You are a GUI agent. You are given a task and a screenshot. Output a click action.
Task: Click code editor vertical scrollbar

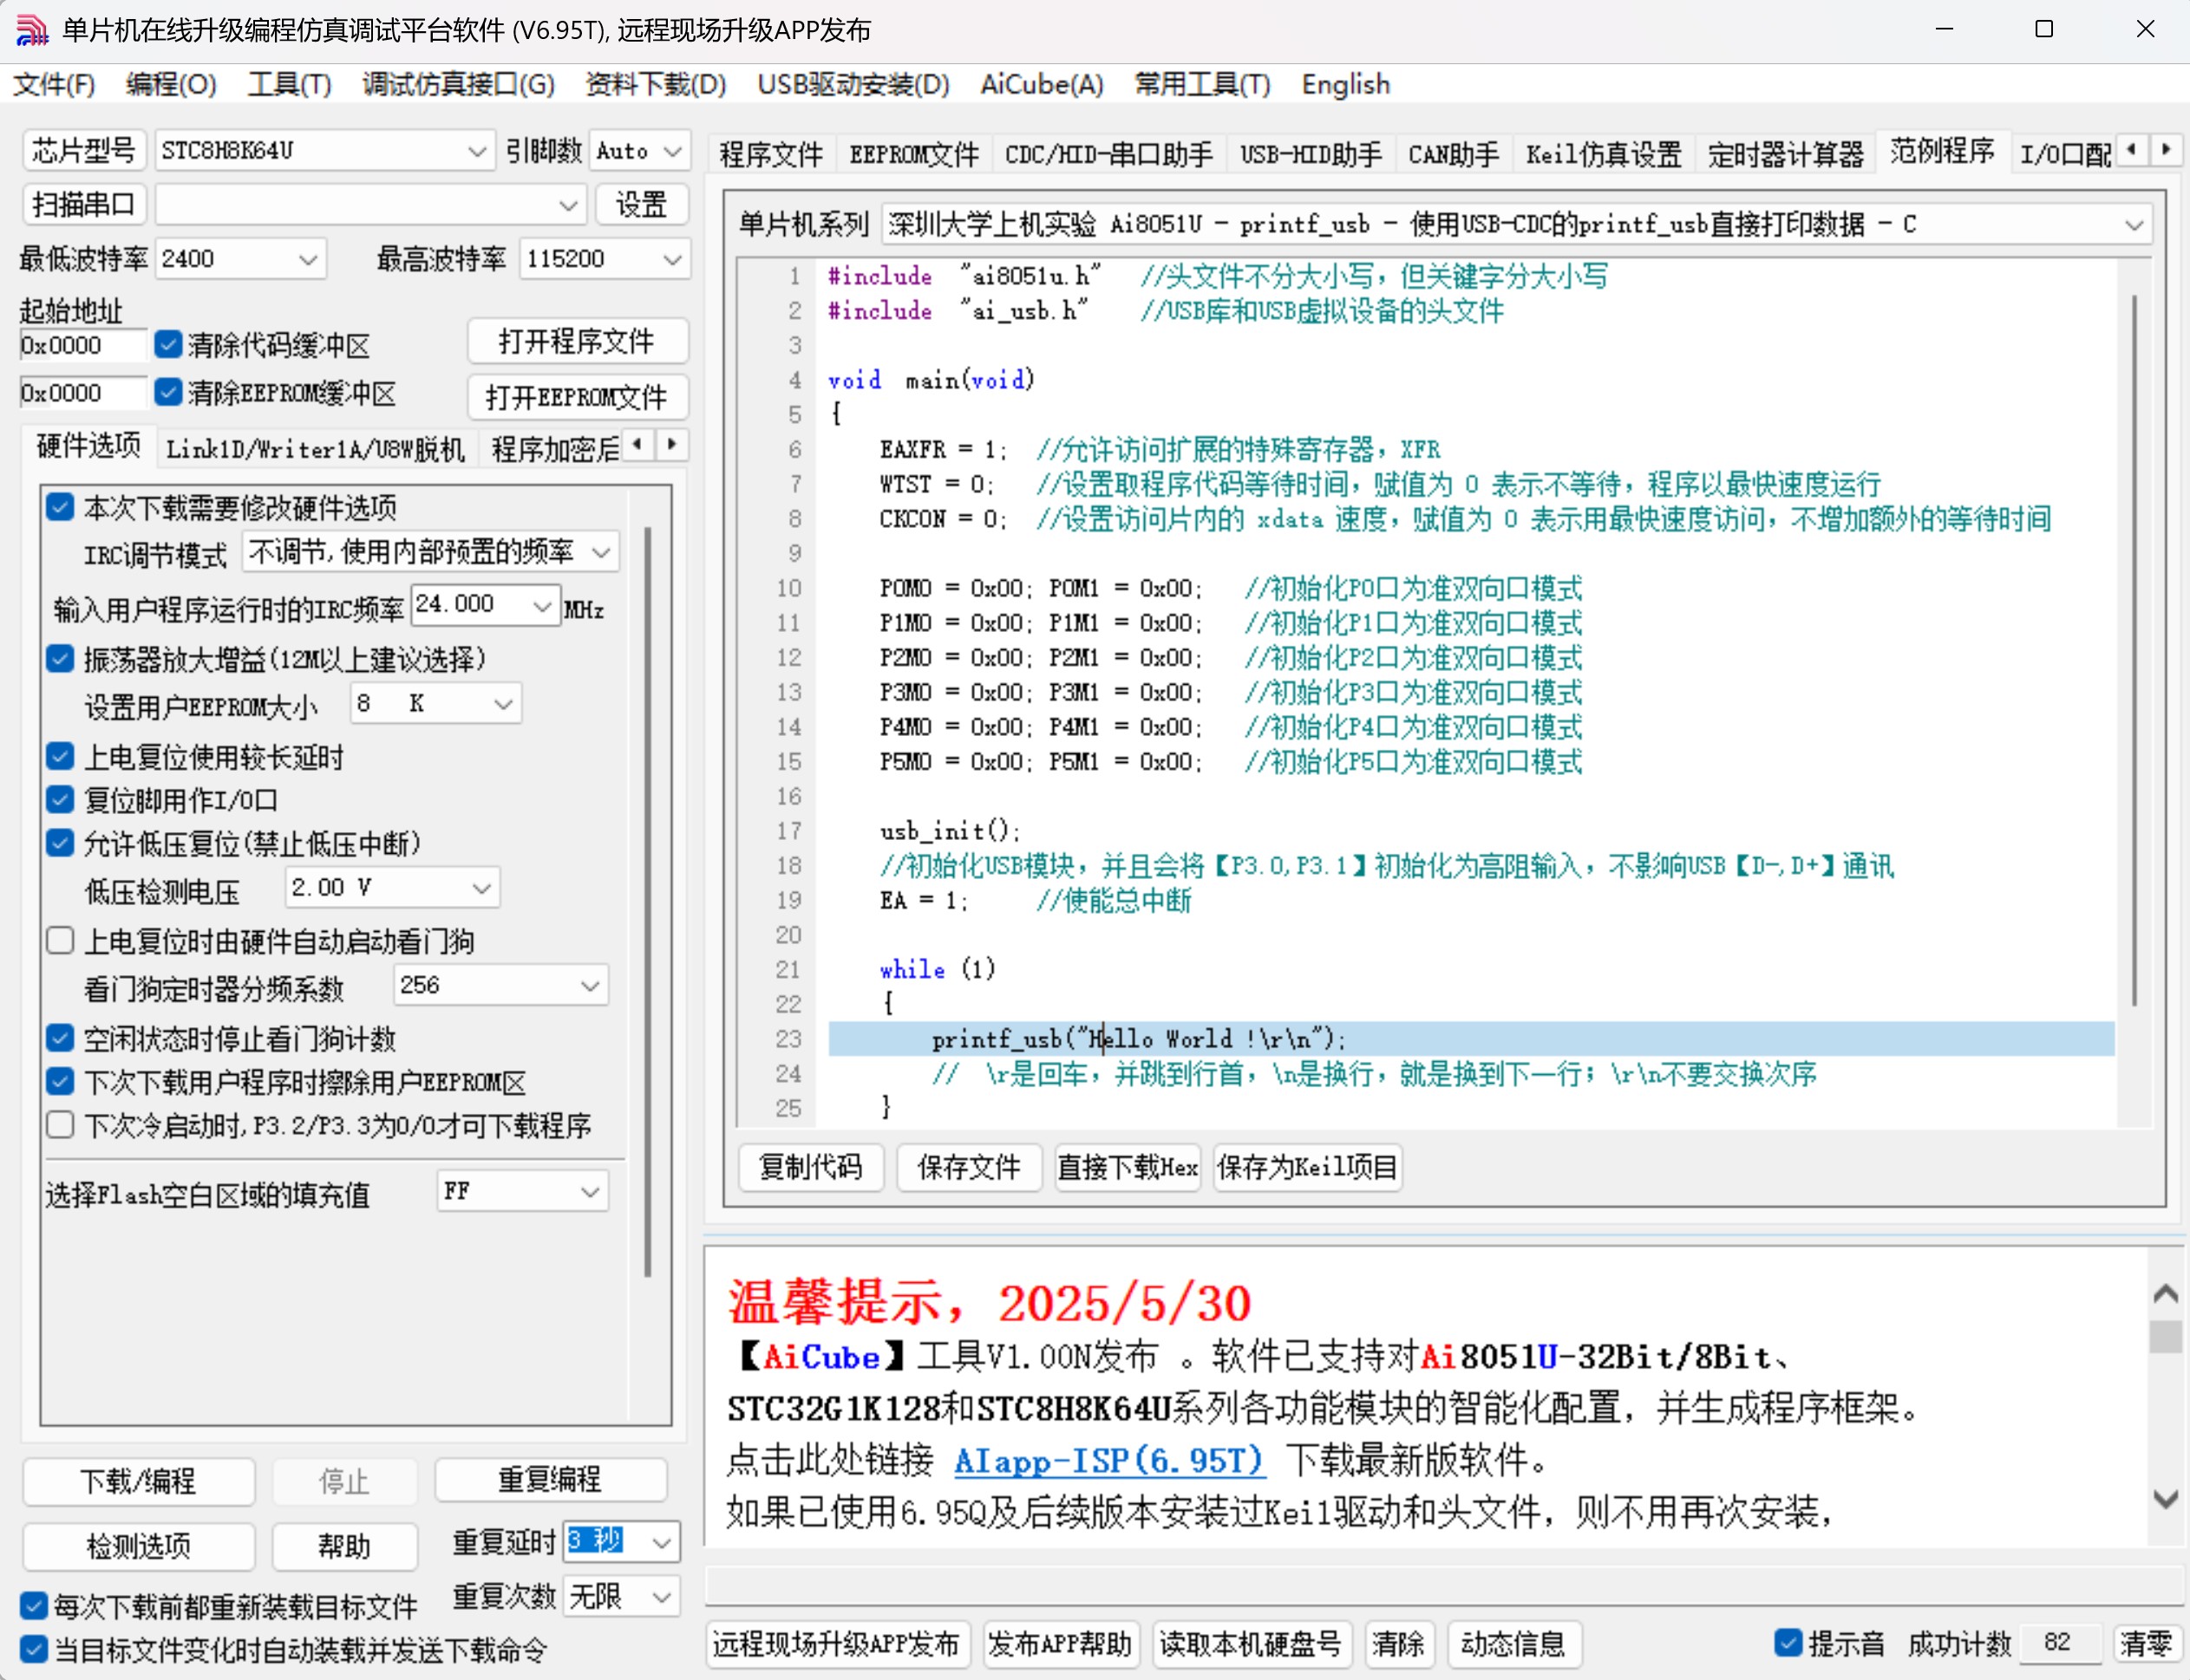2134,650
